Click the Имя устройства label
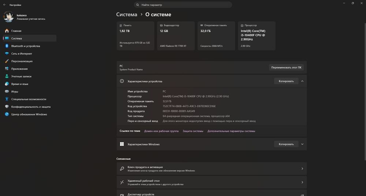366x196 pixels. point(138,91)
